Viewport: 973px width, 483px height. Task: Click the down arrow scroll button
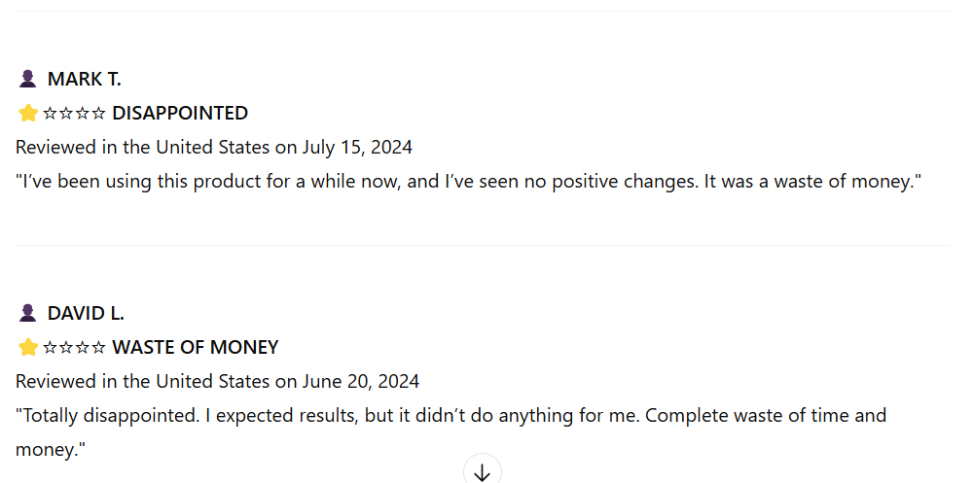click(x=483, y=470)
